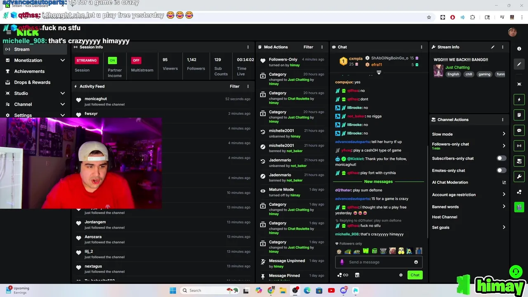
Task: Open Activity Feed three-dot menu
Action: pos(248,86)
